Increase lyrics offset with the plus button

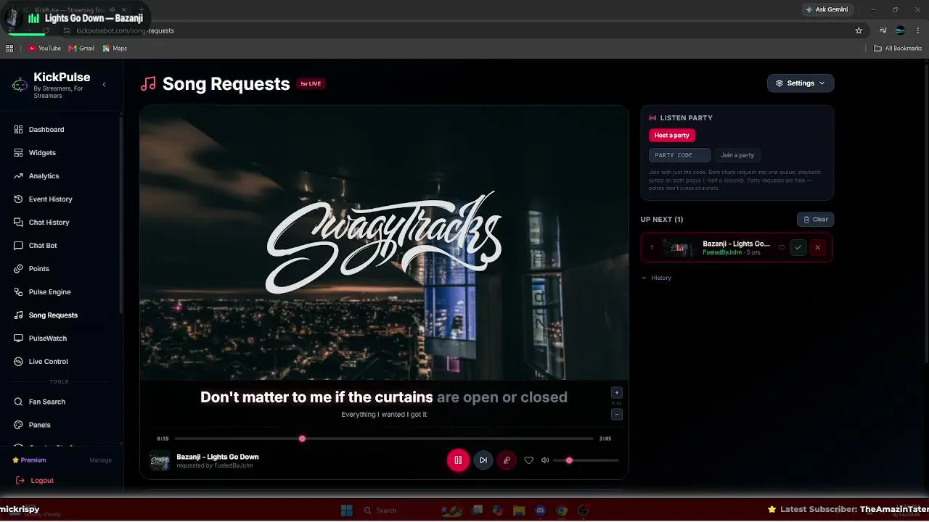pos(617,393)
